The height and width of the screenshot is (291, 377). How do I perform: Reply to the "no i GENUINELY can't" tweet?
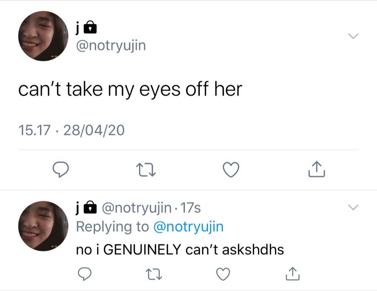coord(85,274)
